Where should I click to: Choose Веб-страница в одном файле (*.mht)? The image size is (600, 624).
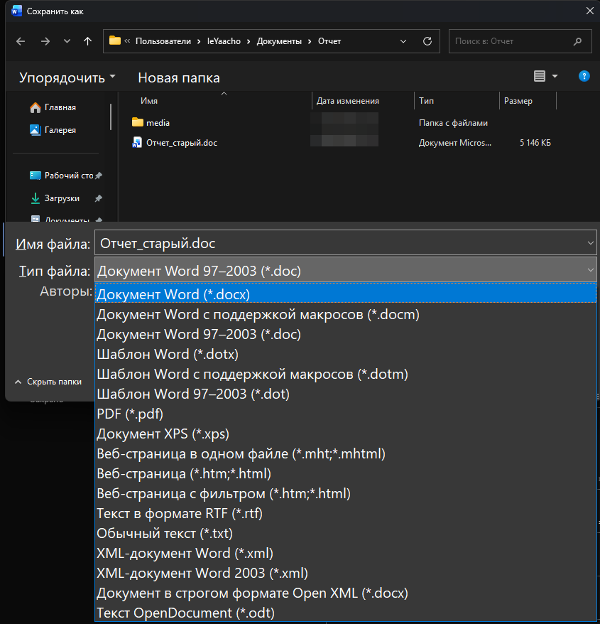click(x=346, y=453)
